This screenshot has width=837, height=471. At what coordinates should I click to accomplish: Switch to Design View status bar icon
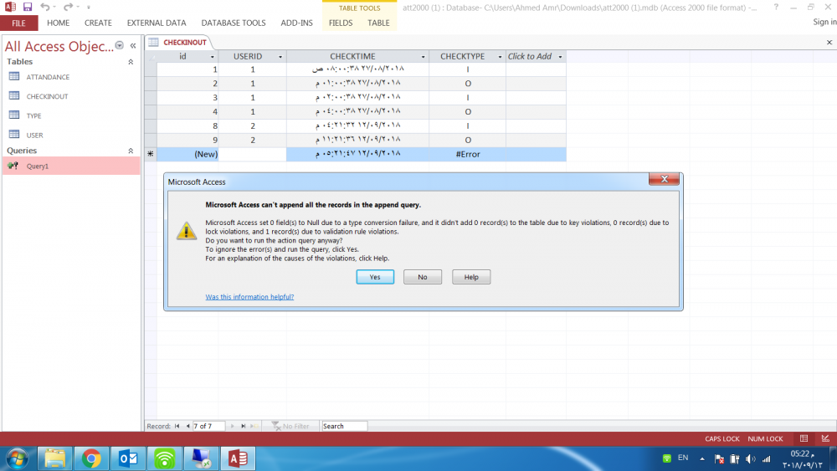coord(825,438)
